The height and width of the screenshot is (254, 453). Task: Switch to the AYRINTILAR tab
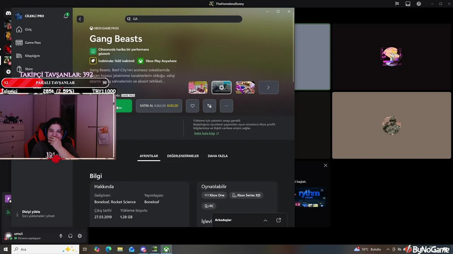coord(149,156)
